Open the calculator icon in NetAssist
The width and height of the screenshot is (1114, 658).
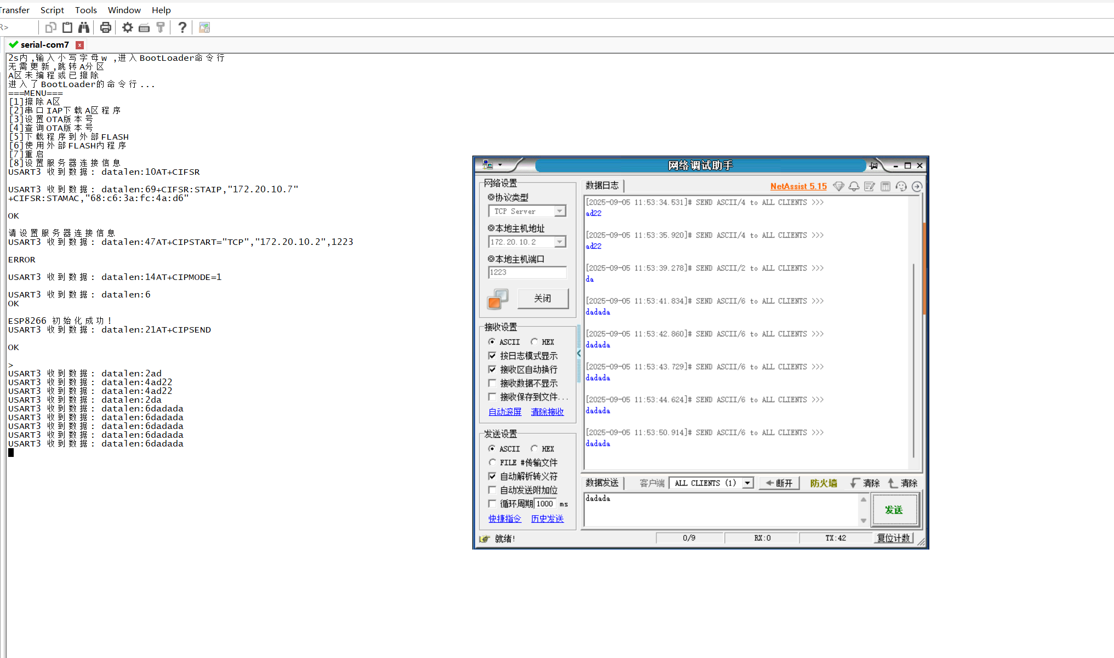[885, 186]
